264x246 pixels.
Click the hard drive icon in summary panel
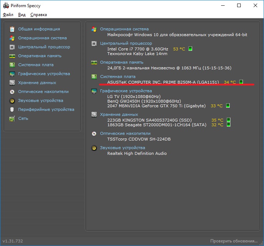(x=94, y=114)
